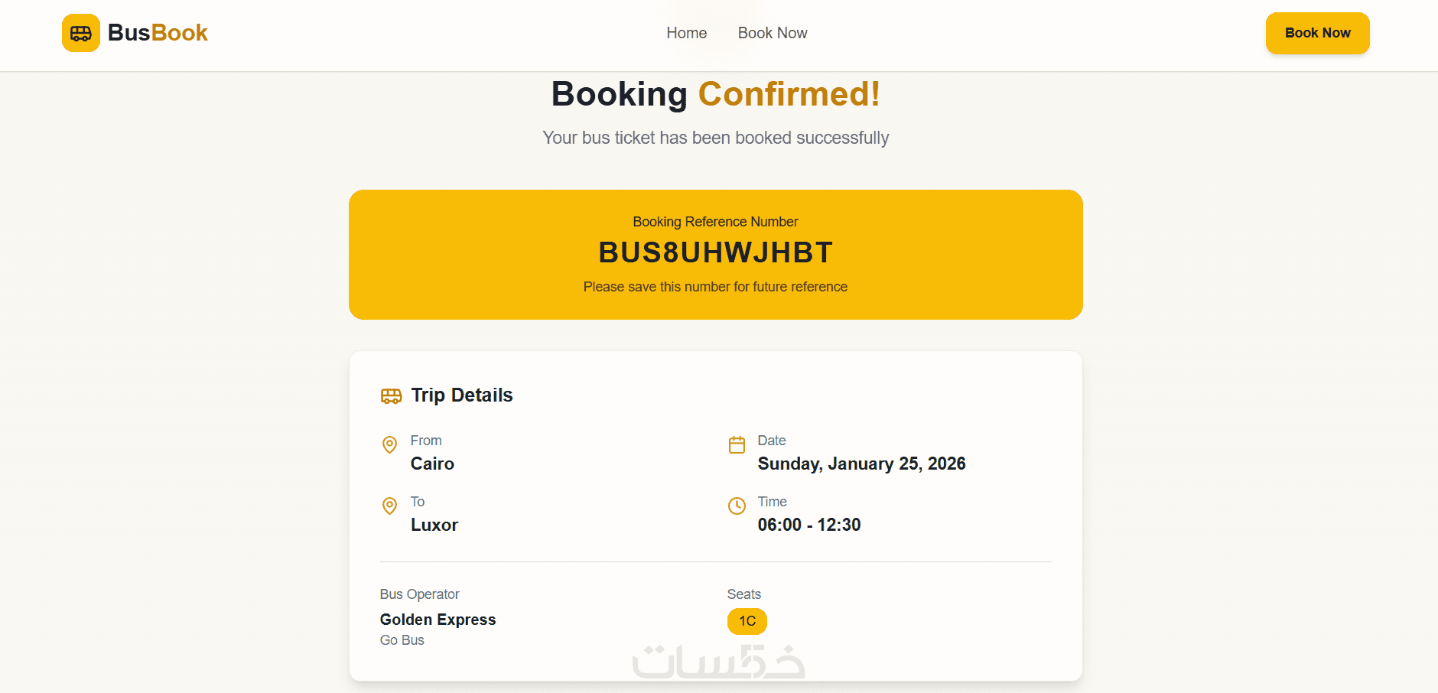
Task: Click the From location pin icon
Action: click(389, 444)
